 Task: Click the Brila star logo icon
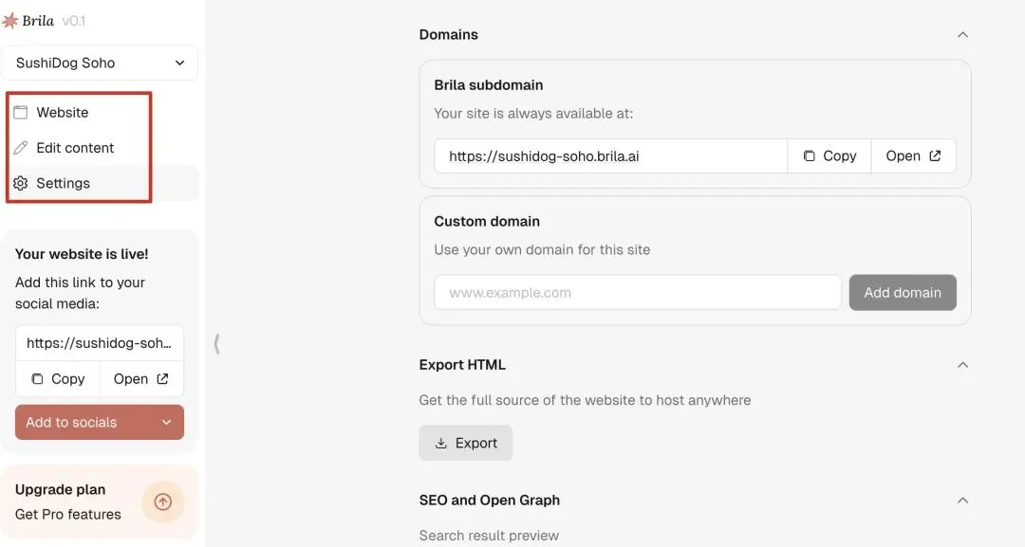click(x=10, y=21)
